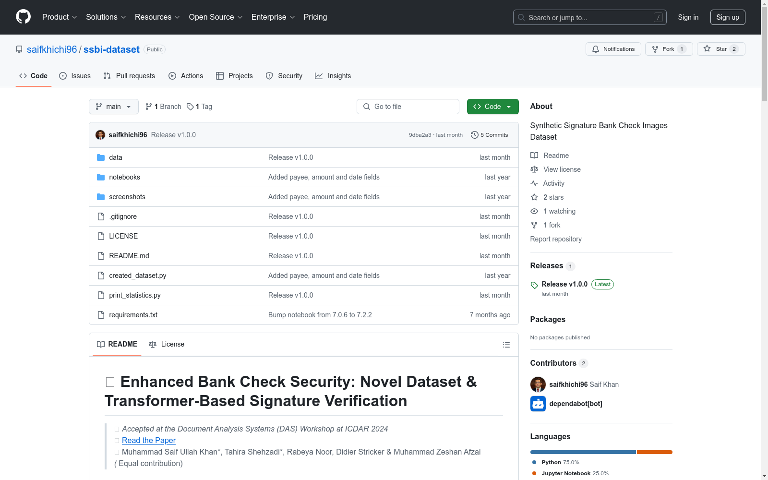This screenshot has width=768, height=480.
Task: Expand the Open Source menu
Action: point(216,17)
